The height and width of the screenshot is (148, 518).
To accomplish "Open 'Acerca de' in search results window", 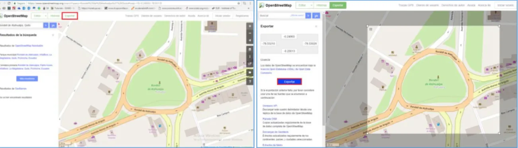I will [x=203, y=16].
